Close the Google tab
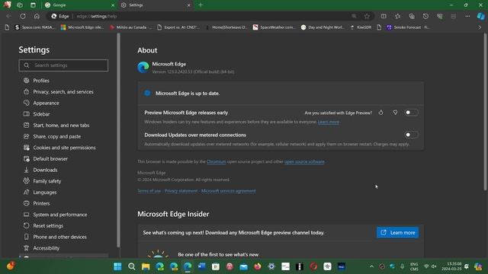 click(113, 5)
